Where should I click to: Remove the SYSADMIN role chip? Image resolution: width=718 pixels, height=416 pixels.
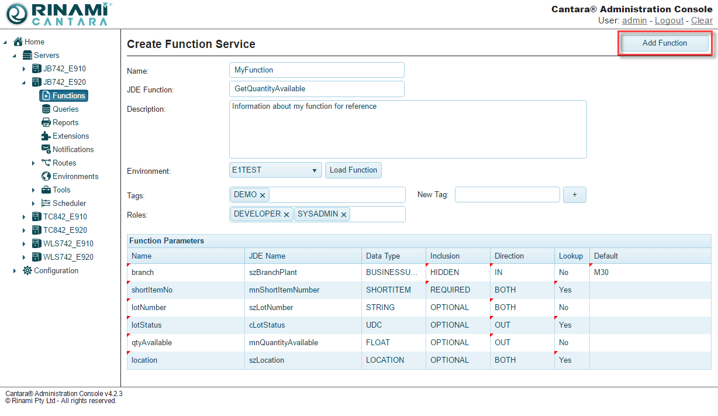[x=344, y=215]
